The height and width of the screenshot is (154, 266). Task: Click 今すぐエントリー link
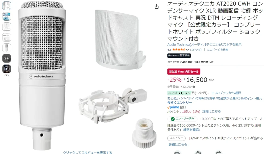(x=180, y=103)
